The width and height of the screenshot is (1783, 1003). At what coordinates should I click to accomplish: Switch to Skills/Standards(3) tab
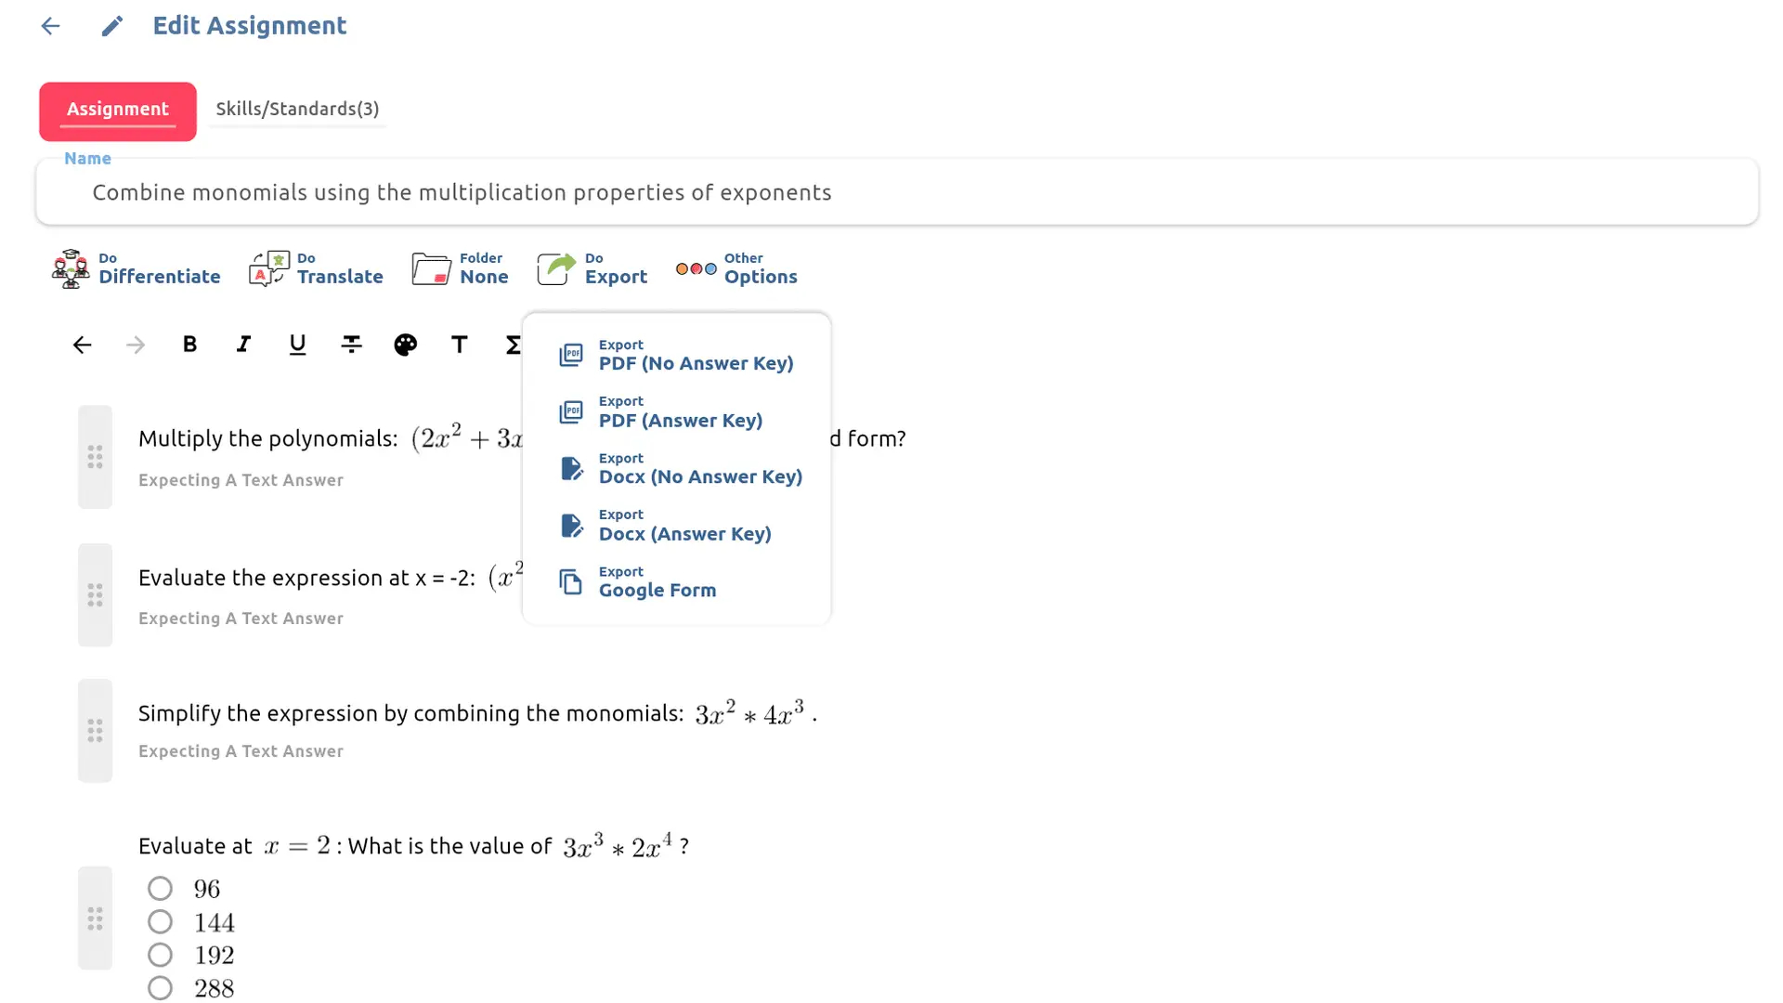tap(297, 109)
